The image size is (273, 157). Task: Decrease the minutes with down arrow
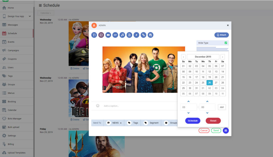207,113
